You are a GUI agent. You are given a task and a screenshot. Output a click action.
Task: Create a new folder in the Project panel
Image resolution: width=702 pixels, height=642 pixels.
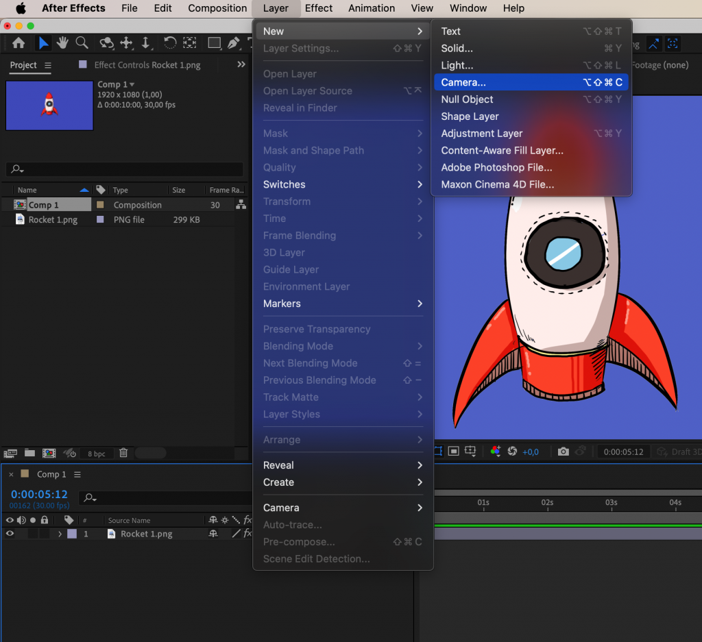pyautogui.click(x=29, y=453)
